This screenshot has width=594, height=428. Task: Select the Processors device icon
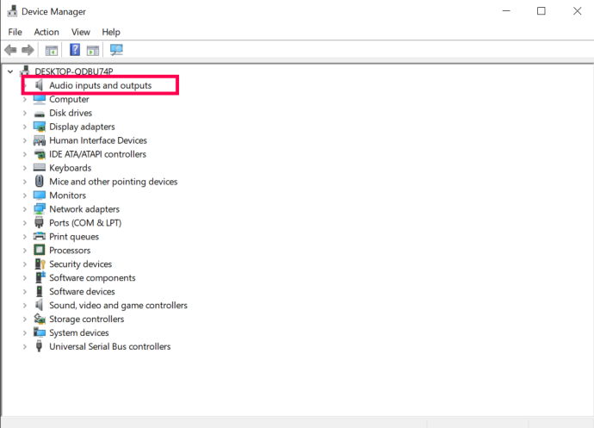coord(40,251)
